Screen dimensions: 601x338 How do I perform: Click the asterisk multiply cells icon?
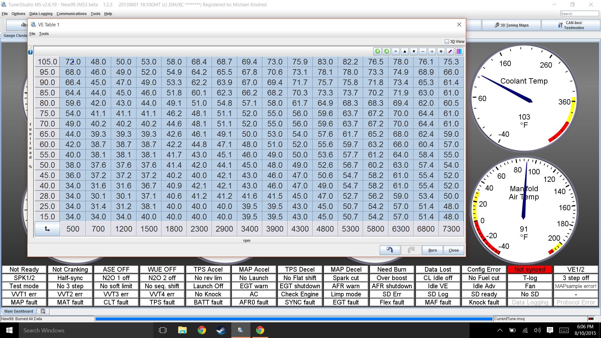pos(441,51)
